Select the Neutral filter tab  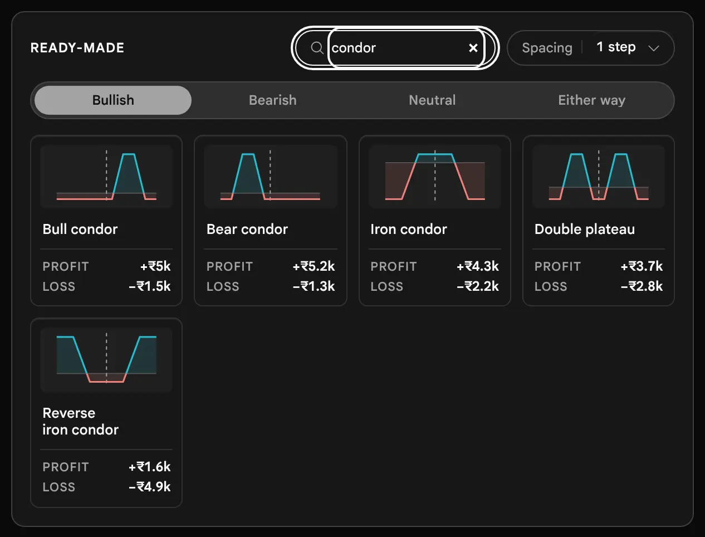tap(432, 100)
